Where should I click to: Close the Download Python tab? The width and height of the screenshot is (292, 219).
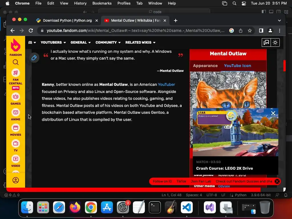point(97,21)
